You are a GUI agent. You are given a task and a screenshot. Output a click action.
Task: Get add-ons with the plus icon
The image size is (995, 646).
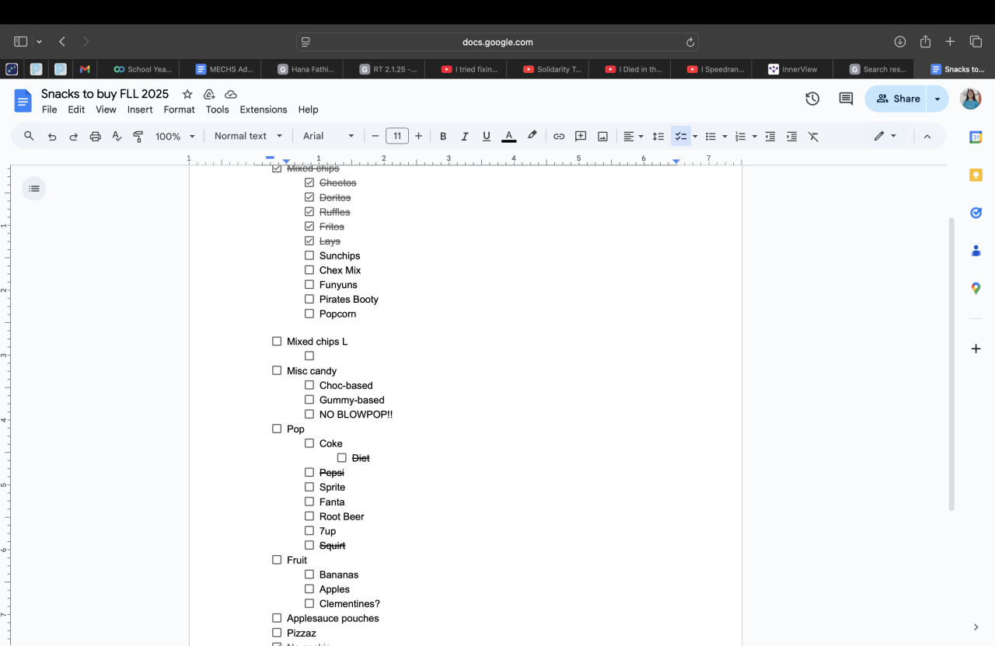pos(976,349)
